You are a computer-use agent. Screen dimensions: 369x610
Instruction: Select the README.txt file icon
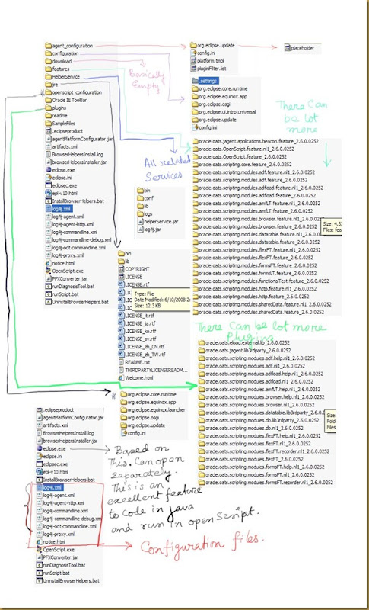click(121, 362)
